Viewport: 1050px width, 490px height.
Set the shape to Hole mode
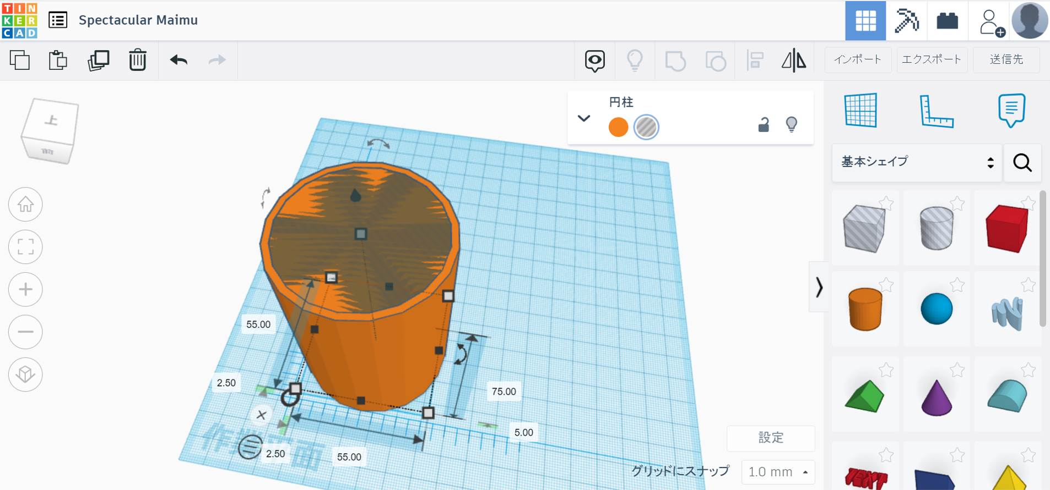[x=646, y=127]
